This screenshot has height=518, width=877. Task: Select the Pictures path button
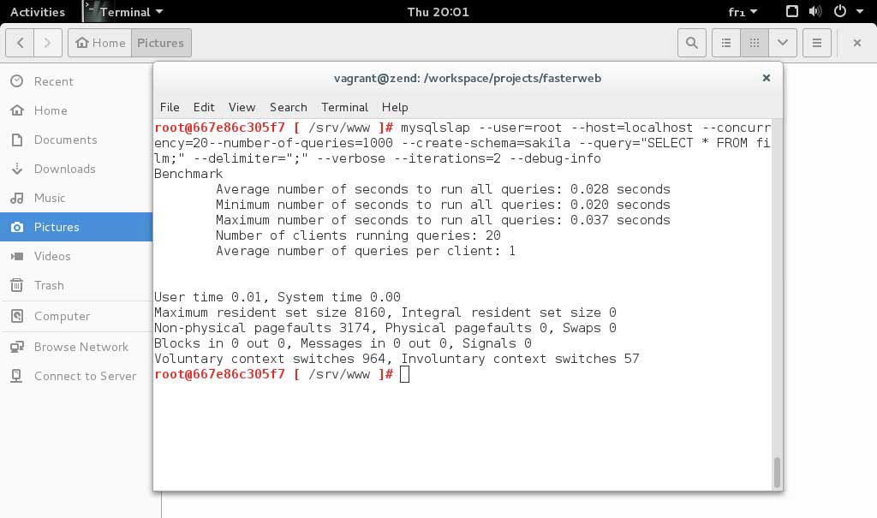(161, 43)
